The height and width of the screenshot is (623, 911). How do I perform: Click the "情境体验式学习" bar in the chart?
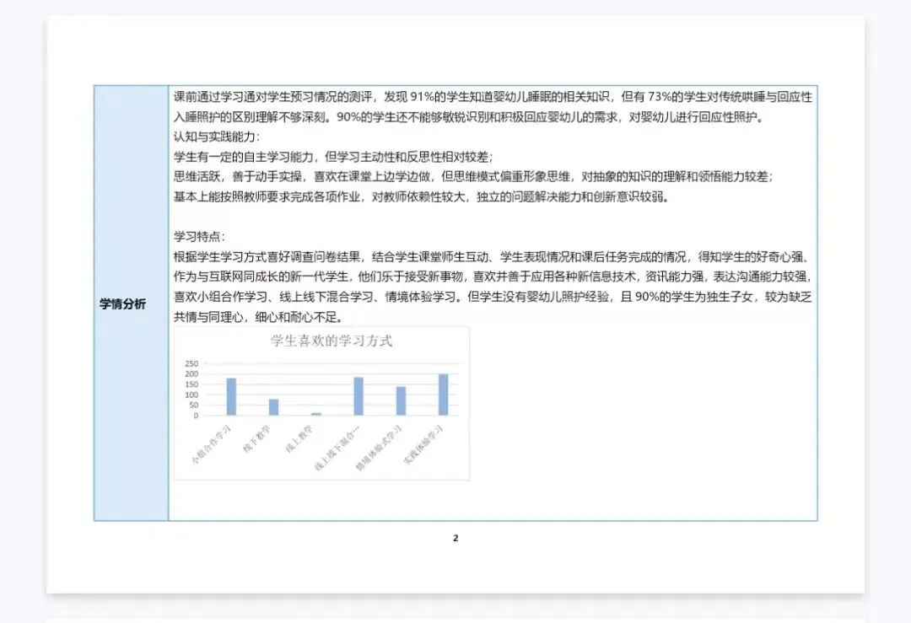401,401
